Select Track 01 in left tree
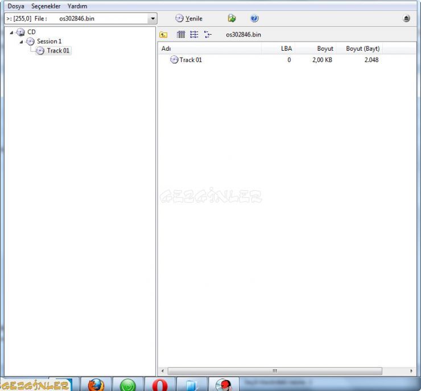 pos(58,51)
